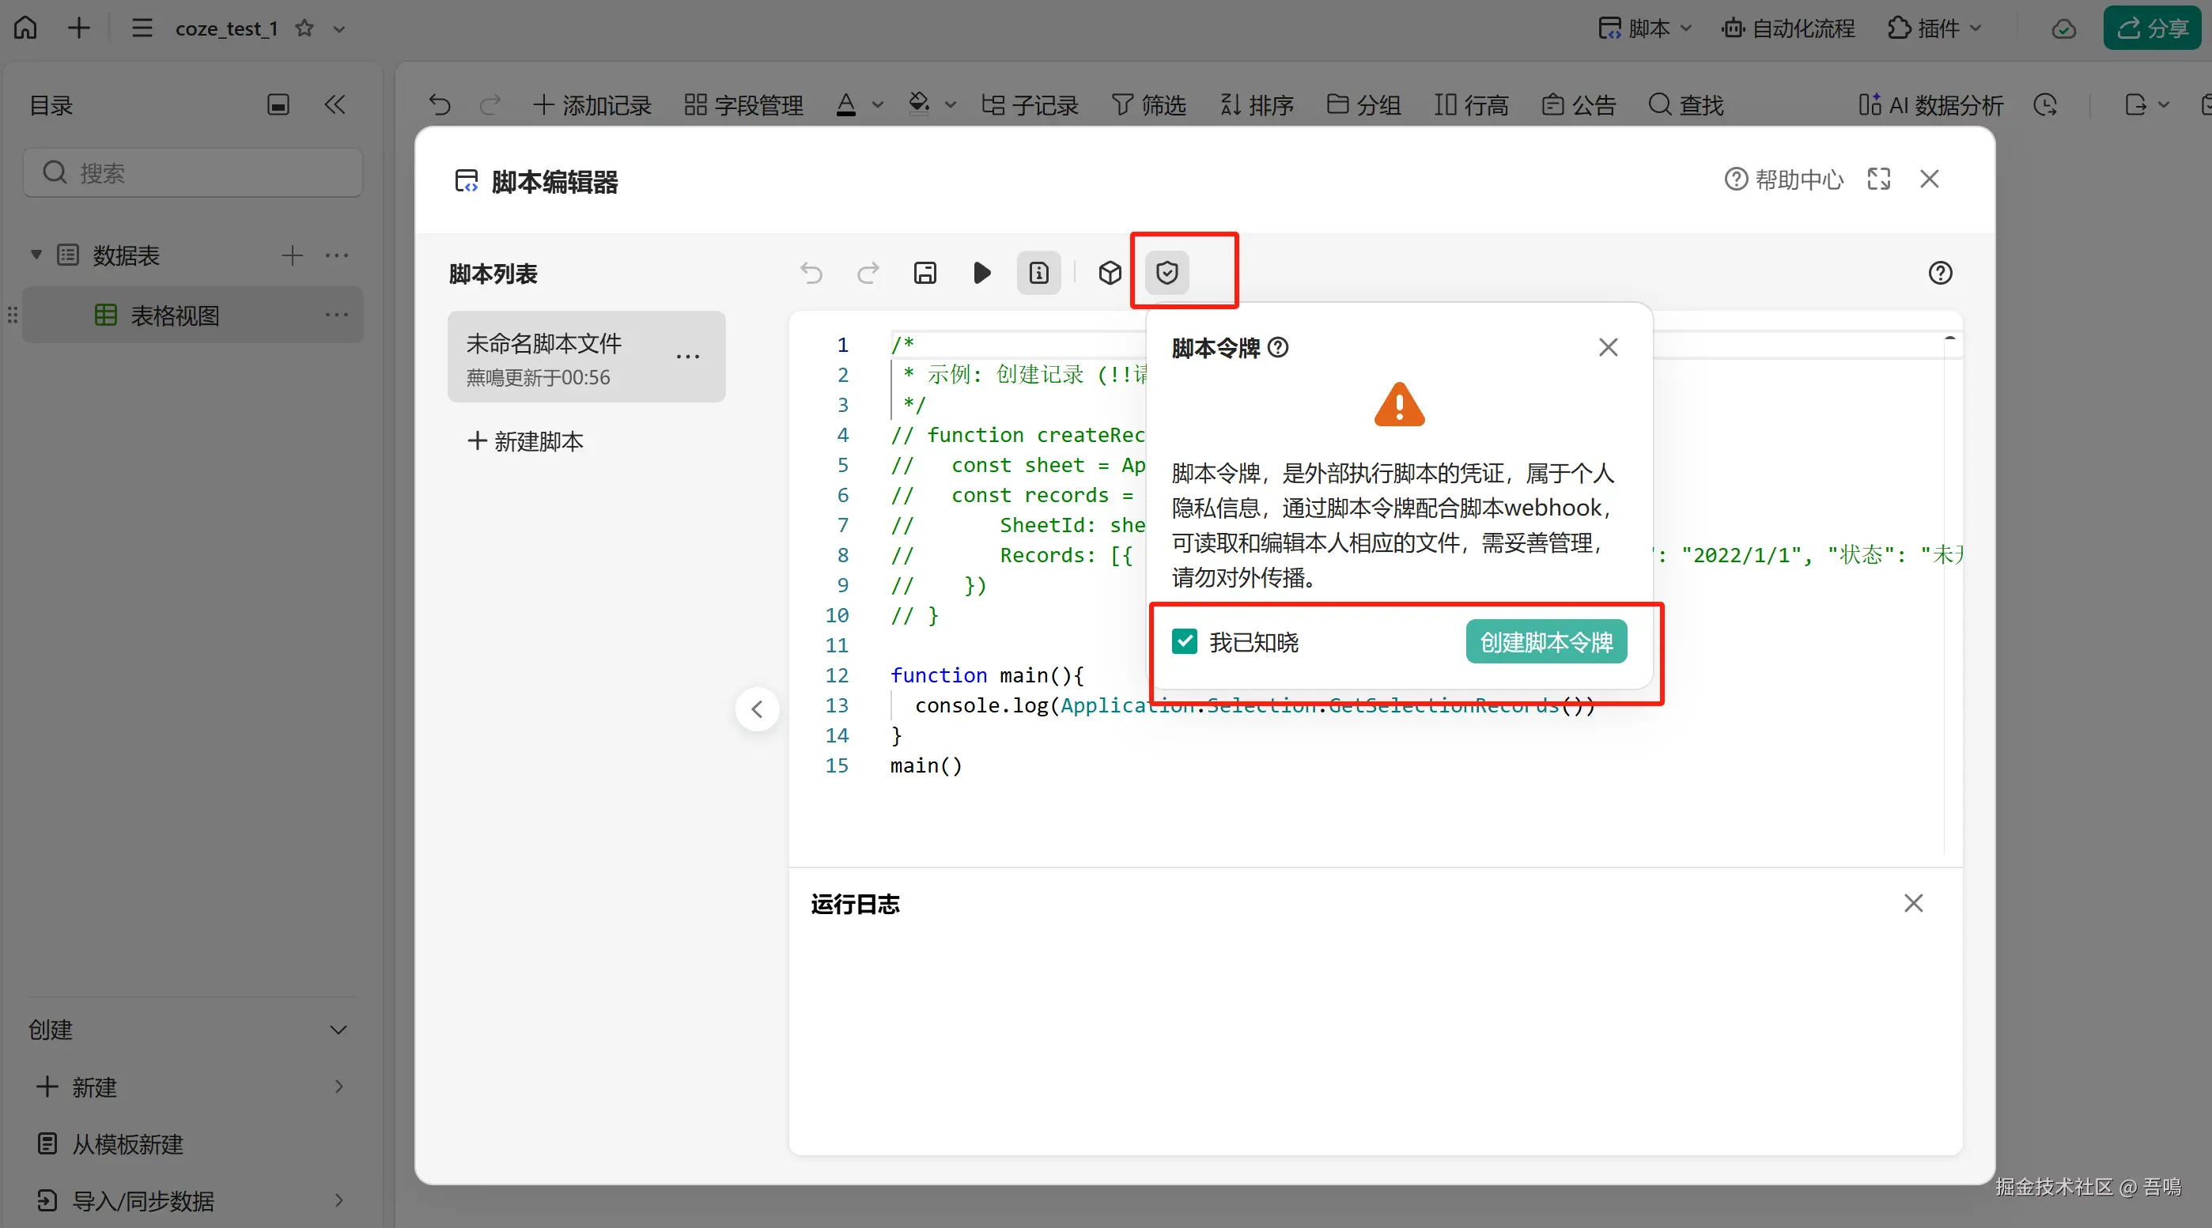Screen dimensions: 2212x1228
Task: Open the cube package icon in the script toolbar
Action: click(x=1110, y=273)
